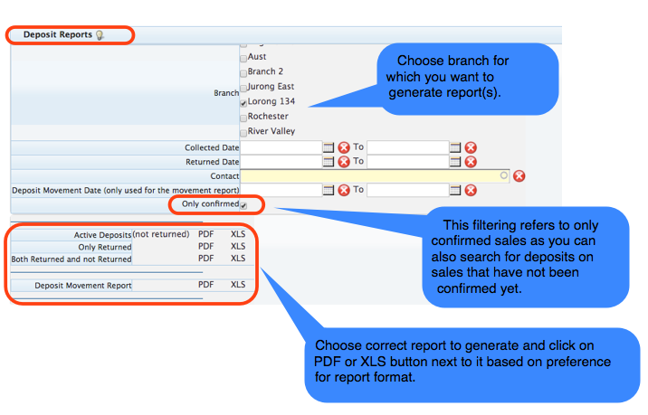648x415 pixels.
Task: Open calendar for Deposit Movement Date start
Action: pyautogui.click(x=329, y=190)
